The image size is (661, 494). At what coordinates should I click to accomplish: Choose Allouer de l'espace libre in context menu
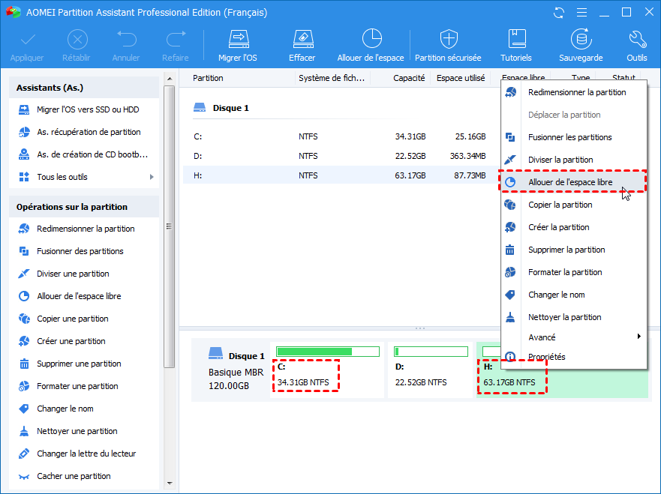coord(574,182)
